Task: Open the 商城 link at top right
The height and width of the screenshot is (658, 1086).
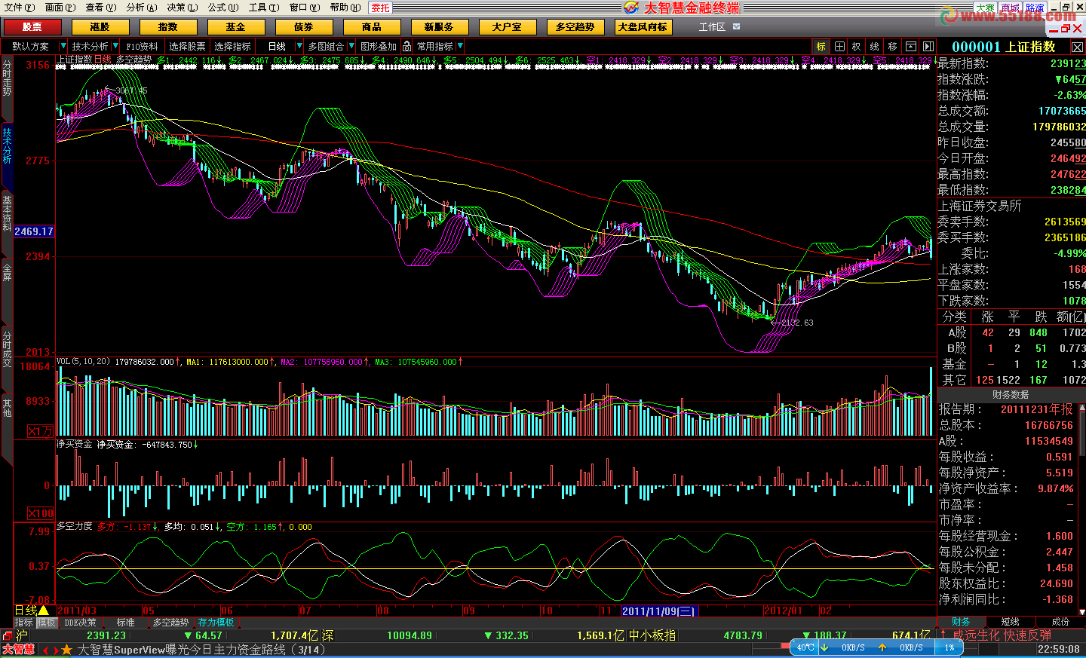Action: pos(1010,8)
